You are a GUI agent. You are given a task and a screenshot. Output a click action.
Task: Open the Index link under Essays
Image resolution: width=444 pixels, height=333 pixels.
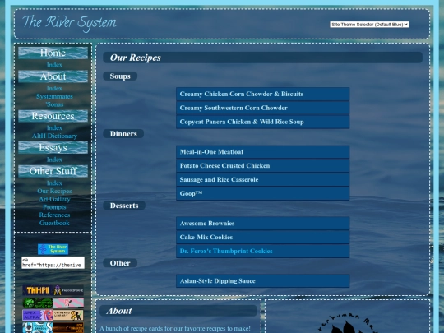(54, 160)
